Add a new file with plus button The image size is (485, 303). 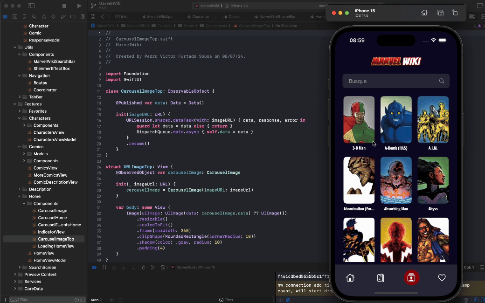point(5,300)
